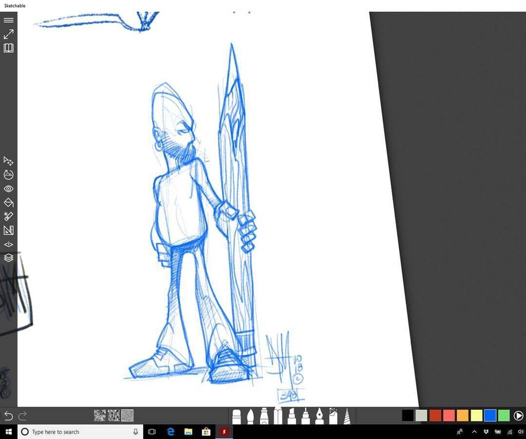
Task: Select the rounded eraser-shaped tool
Action: tap(236, 416)
